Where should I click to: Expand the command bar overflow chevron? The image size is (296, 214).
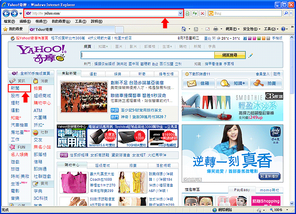(x=292, y=27)
